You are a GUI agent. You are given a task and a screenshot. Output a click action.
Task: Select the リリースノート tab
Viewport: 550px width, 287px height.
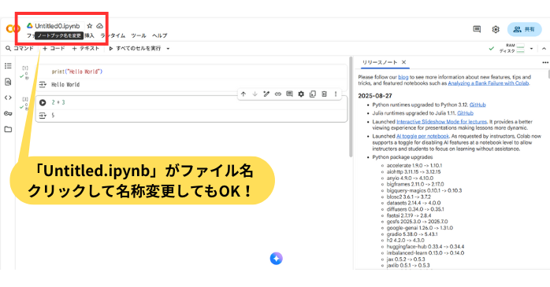[x=380, y=62]
